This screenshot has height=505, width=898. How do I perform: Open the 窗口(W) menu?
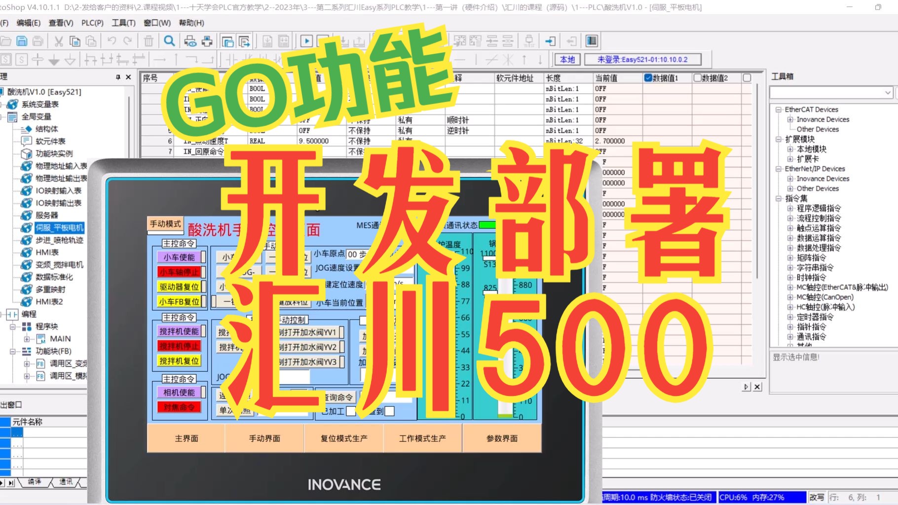[x=157, y=23]
